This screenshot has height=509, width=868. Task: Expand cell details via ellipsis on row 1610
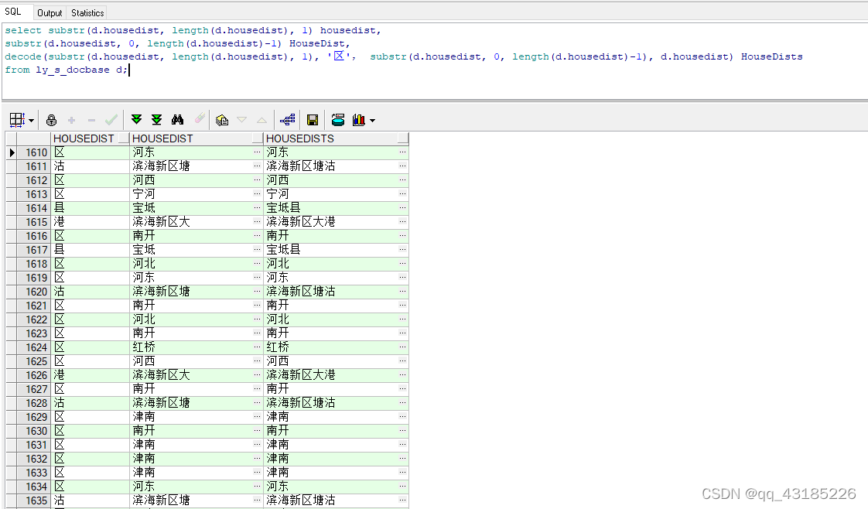coord(257,152)
